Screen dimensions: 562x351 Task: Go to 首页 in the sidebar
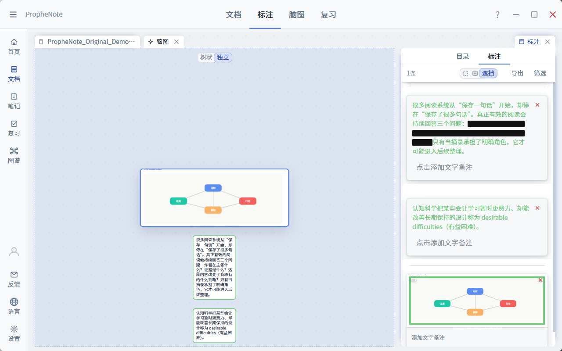14,47
